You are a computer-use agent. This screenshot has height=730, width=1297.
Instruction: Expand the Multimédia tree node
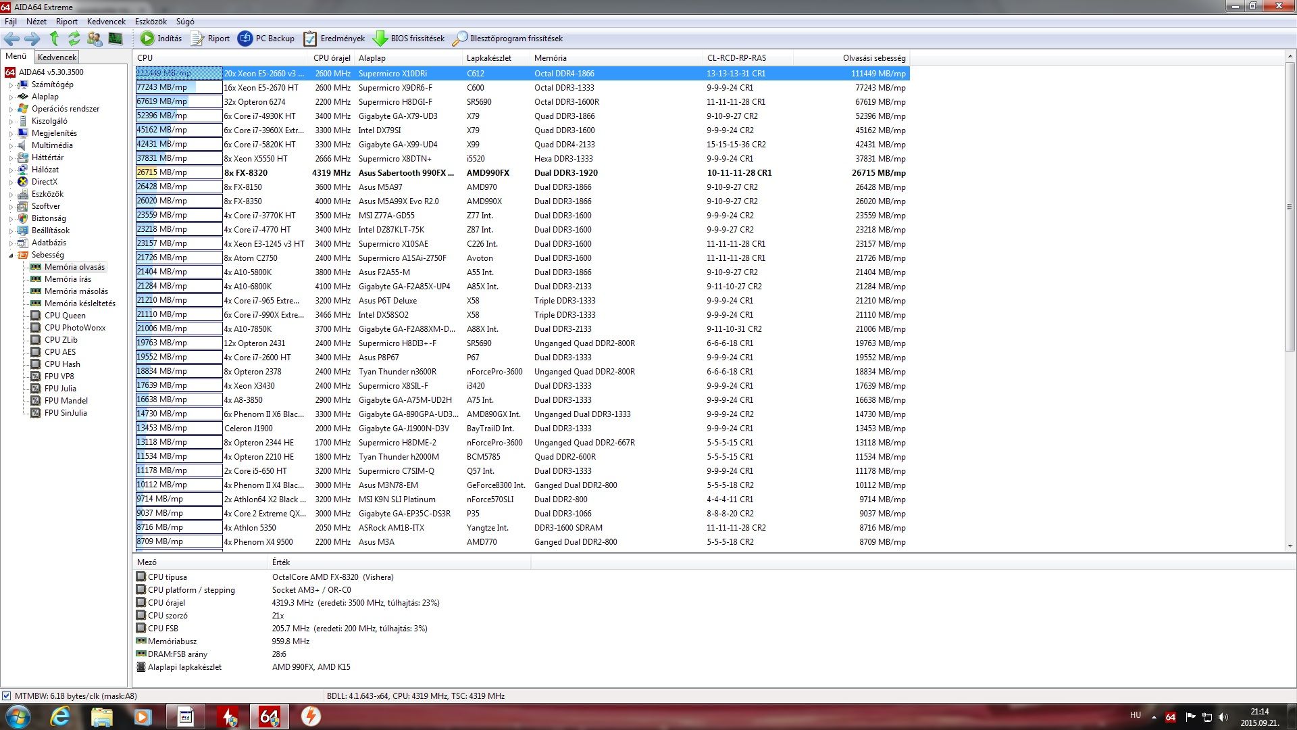(11, 146)
